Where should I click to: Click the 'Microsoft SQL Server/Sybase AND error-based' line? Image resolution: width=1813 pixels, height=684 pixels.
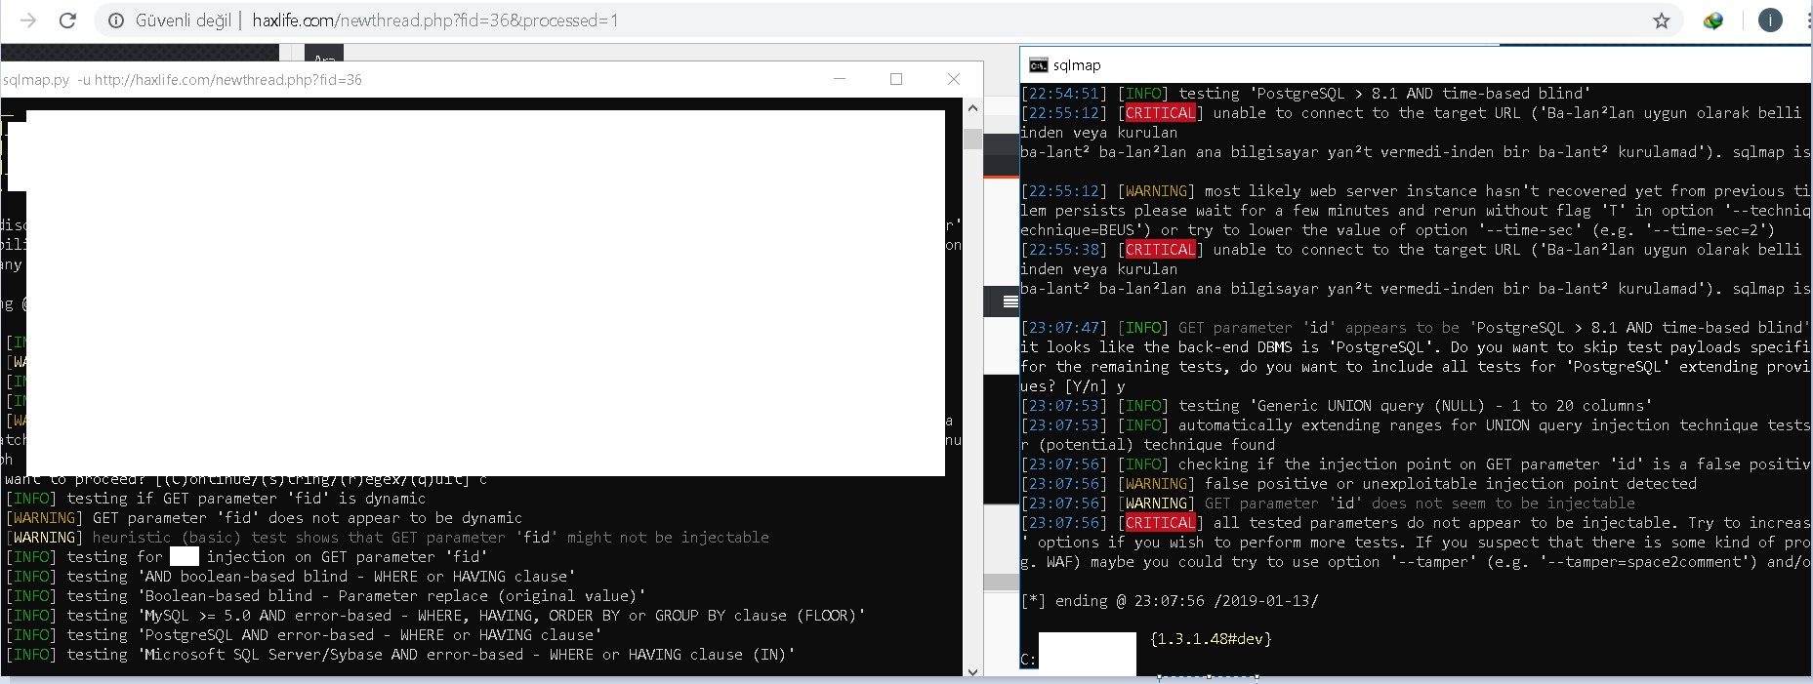click(x=400, y=655)
